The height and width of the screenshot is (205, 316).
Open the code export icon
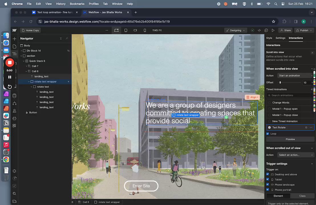259,30
